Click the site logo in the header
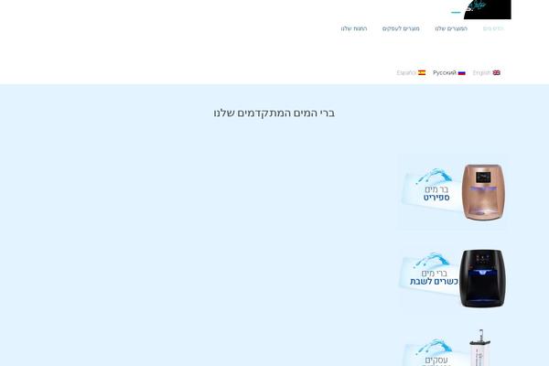 click(x=487, y=9)
